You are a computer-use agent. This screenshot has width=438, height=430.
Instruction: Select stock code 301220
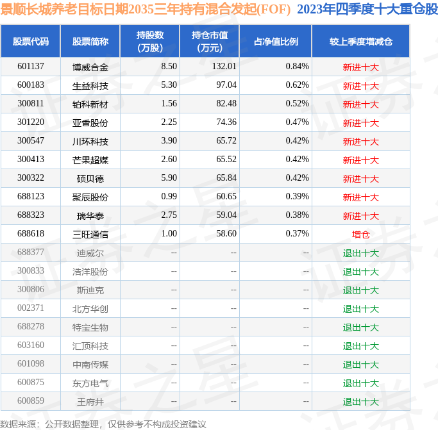31,122
